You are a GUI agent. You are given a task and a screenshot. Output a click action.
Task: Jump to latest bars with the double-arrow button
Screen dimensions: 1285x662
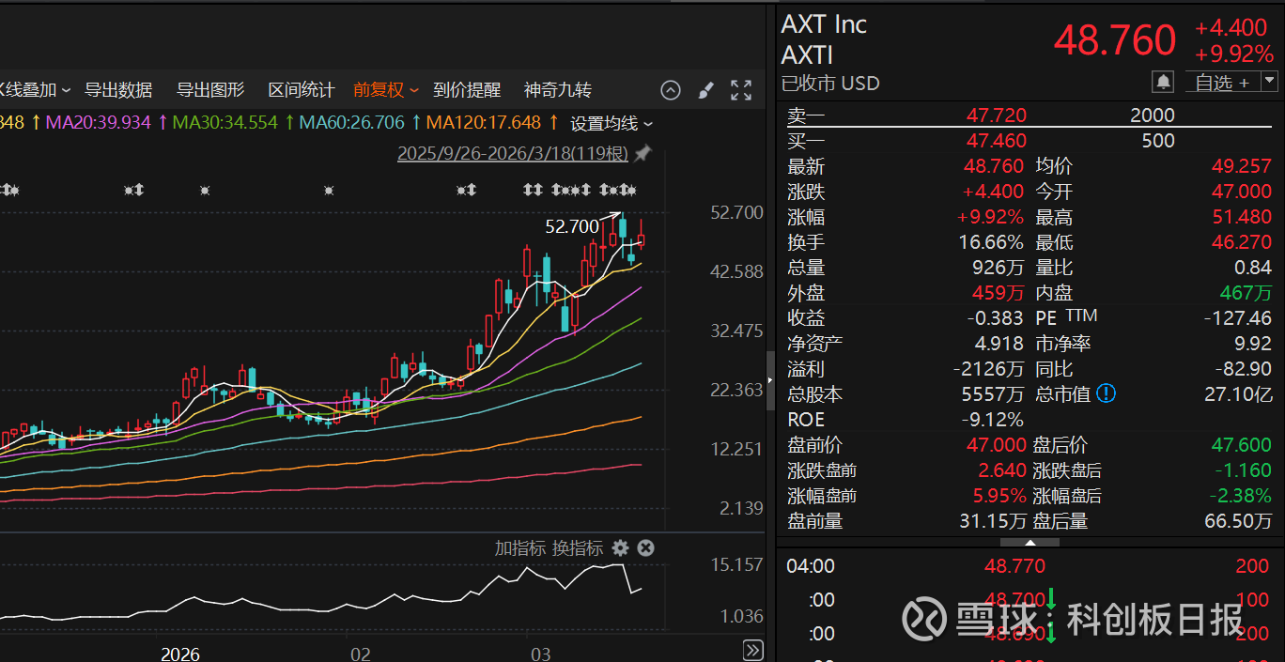click(752, 650)
